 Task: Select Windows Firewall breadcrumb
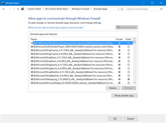tap(80, 9)
